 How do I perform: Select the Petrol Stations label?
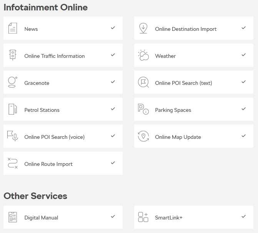pyautogui.click(x=42, y=110)
